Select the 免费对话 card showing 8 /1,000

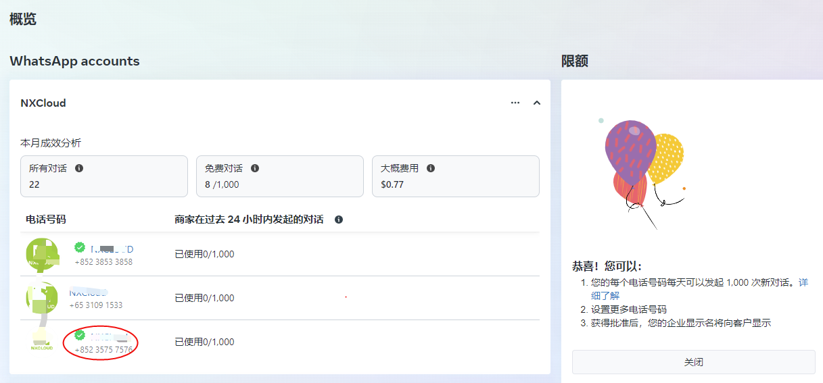click(x=280, y=176)
